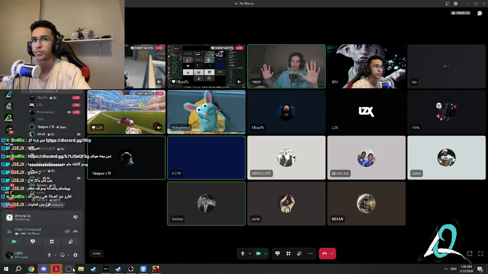488x274 pixels.
Task: Unmute the 1080P 60 FPS stream tile
Action: tap(159, 82)
